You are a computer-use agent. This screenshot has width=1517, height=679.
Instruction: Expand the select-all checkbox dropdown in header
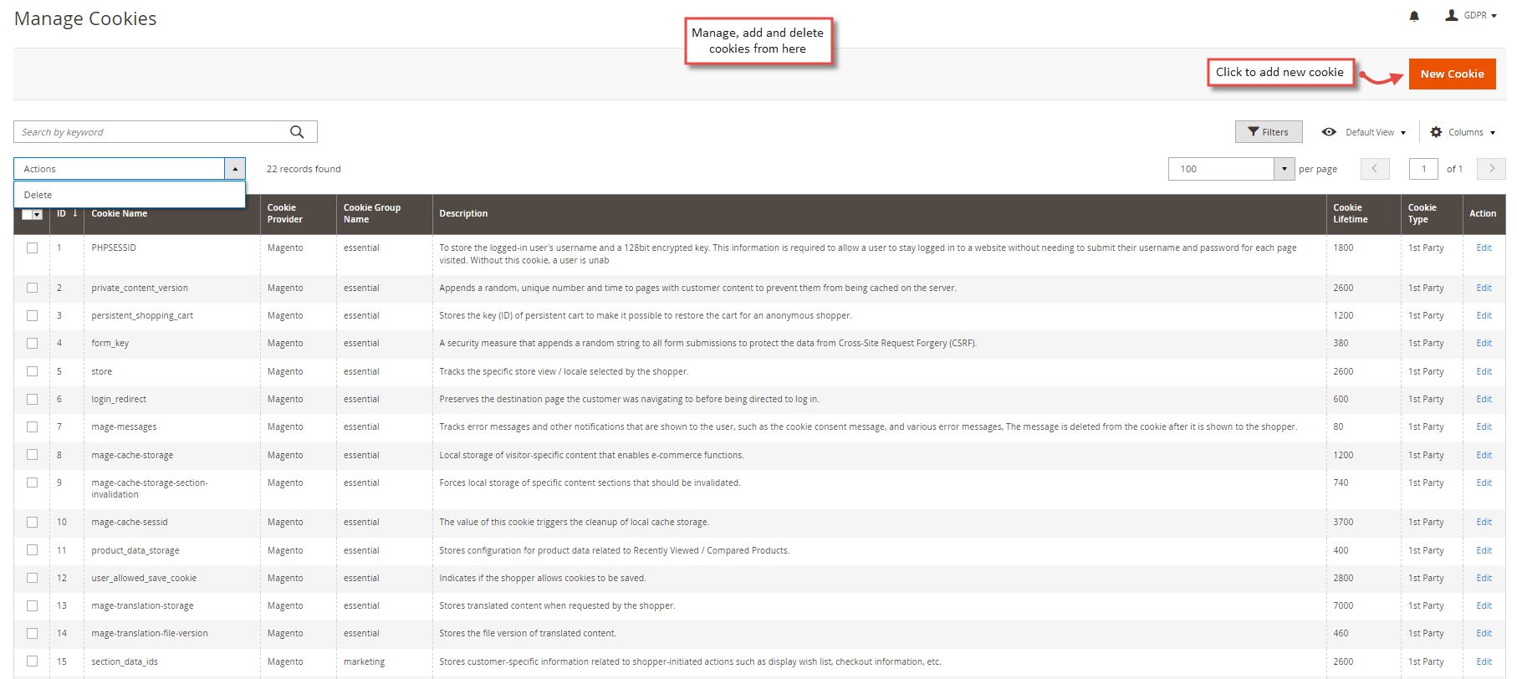click(x=37, y=215)
